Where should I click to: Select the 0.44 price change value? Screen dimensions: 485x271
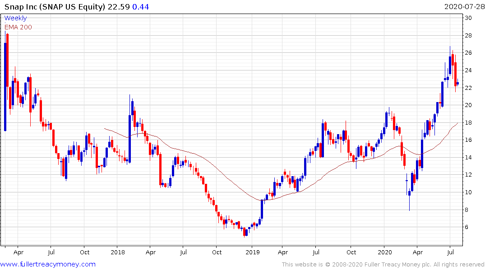click(x=140, y=7)
